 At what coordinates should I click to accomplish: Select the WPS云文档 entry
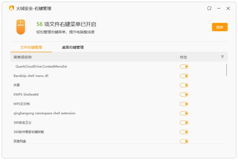[22, 104]
